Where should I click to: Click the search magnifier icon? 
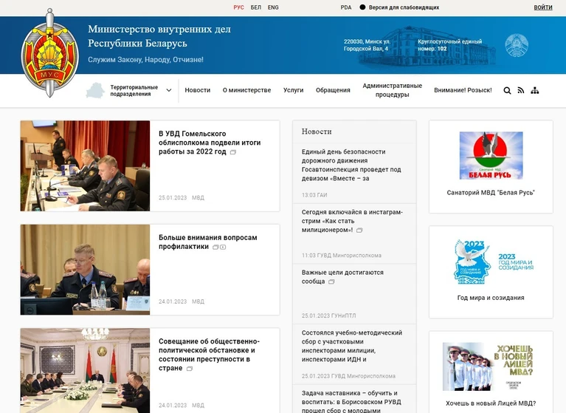pyautogui.click(x=507, y=90)
